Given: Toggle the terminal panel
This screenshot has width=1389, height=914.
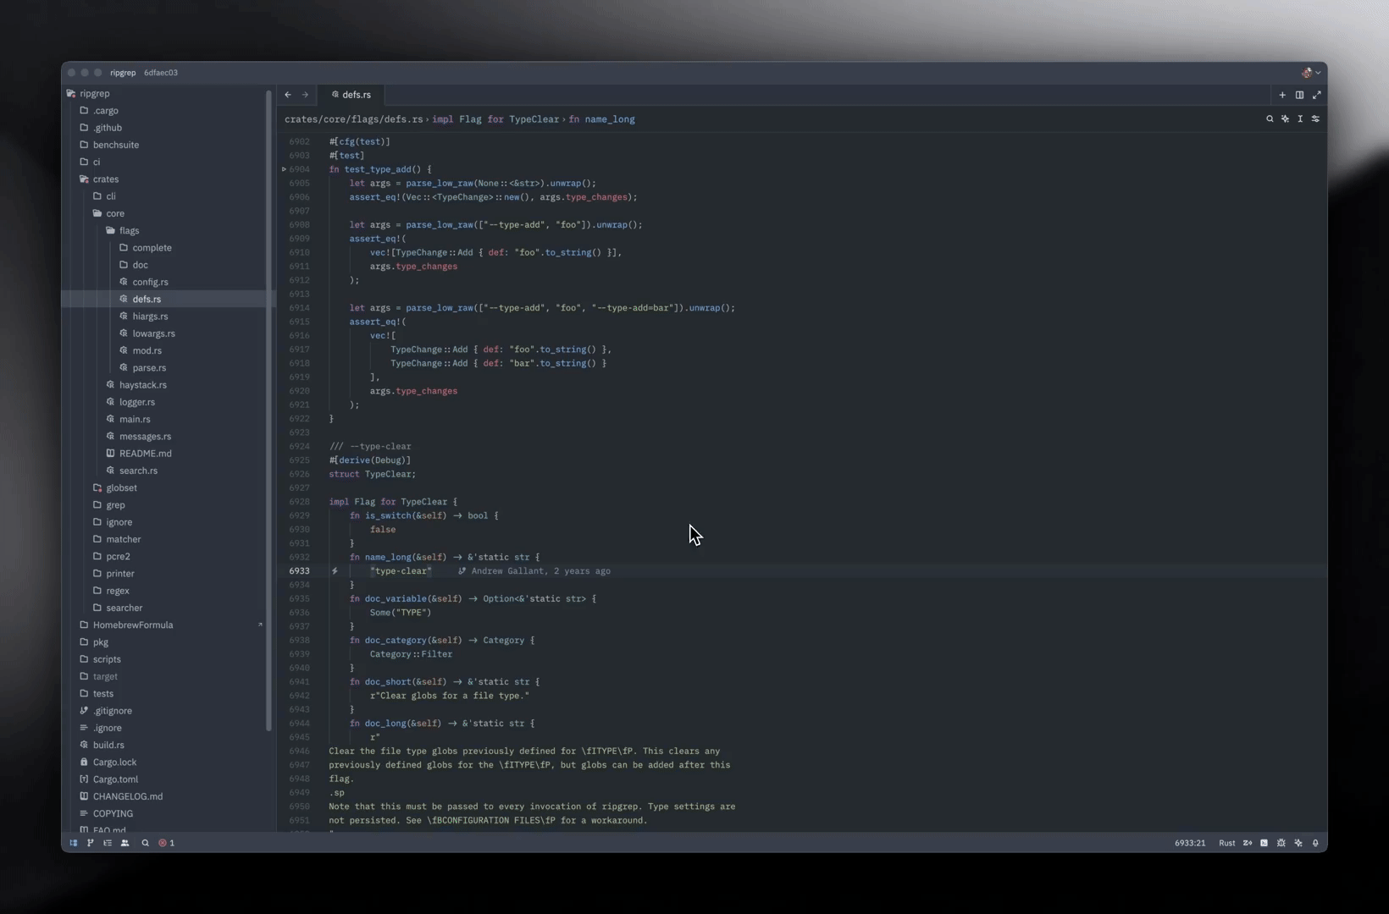Looking at the screenshot, I should point(1264,843).
